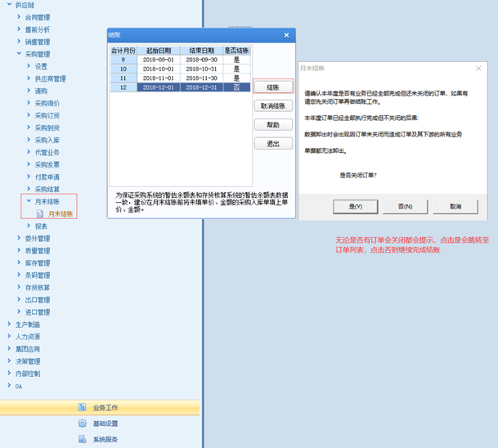This screenshot has height=448, width=498.
Task: Expand the 人力资源 chevron
Action: click(x=9, y=336)
